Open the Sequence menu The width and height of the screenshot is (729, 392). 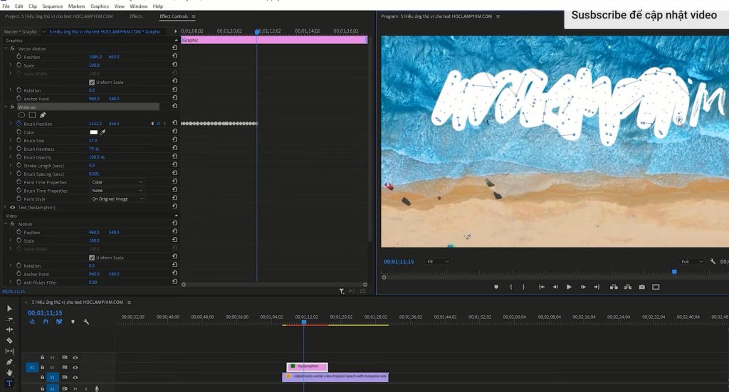[53, 6]
